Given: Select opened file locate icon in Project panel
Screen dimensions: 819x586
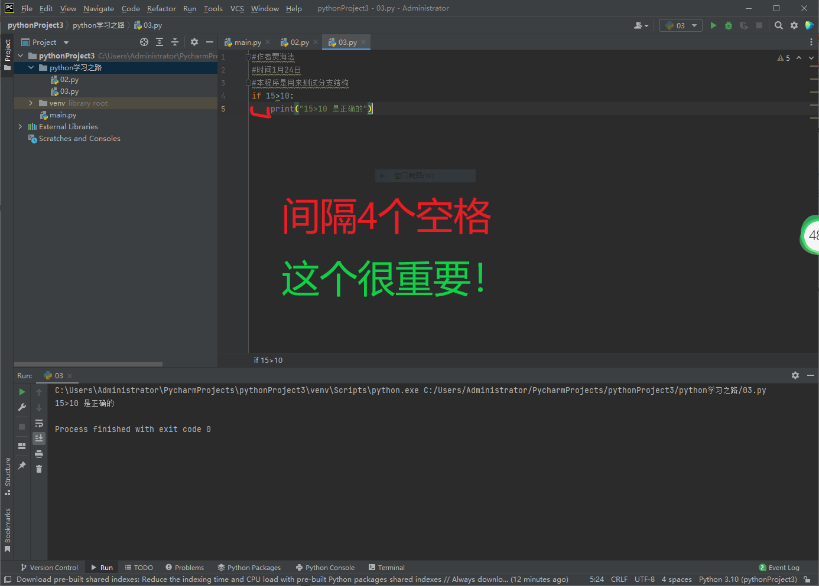Looking at the screenshot, I should (144, 42).
